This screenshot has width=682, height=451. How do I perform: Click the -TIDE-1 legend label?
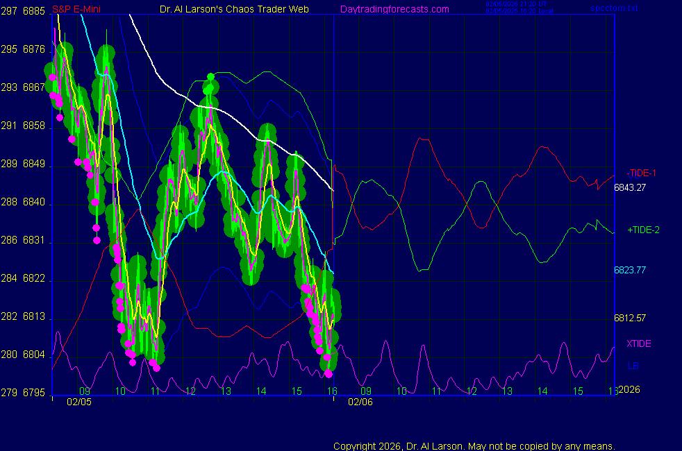click(641, 173)
